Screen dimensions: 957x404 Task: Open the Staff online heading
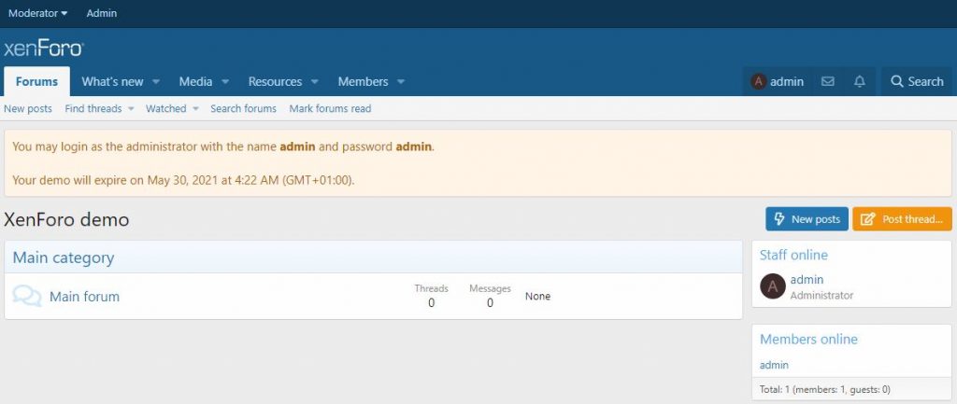tap(793, 255)
